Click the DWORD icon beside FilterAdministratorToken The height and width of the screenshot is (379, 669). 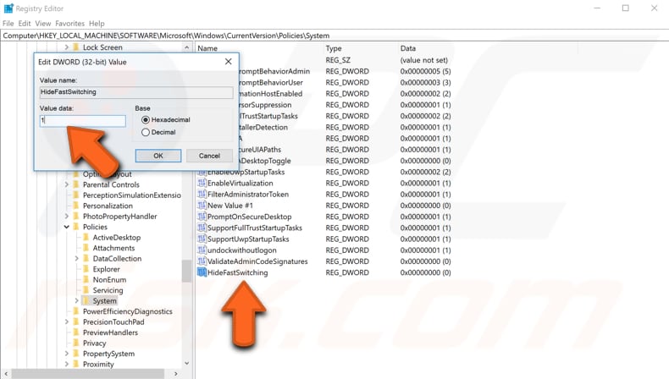pos(202,194)
